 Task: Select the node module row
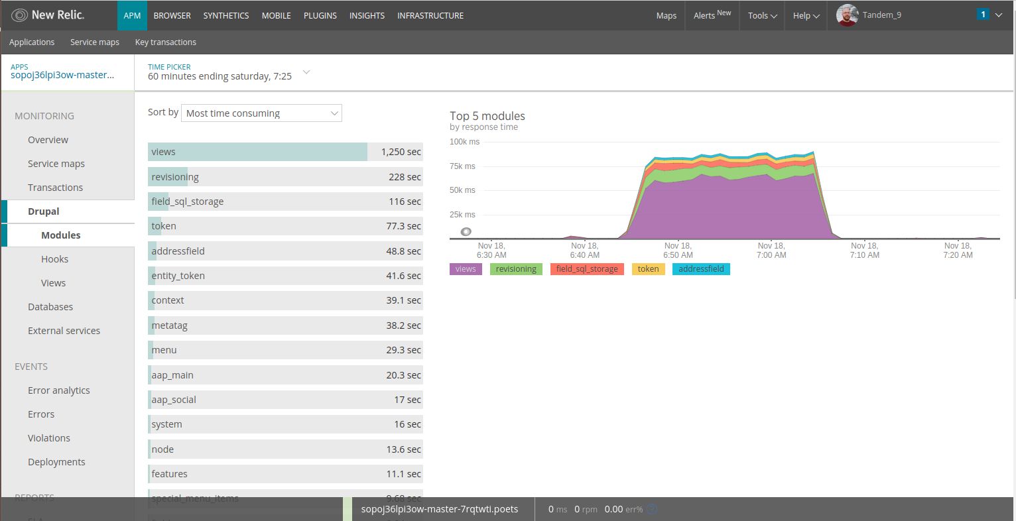coord(285,449)
